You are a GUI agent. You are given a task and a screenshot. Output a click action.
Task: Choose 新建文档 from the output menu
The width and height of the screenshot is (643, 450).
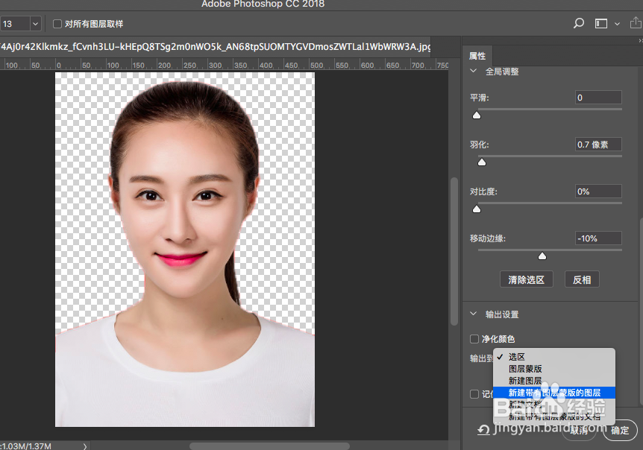pos(554,405)
